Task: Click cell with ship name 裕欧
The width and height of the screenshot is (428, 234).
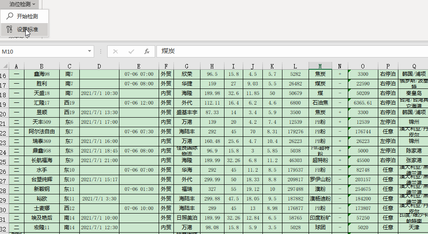Action: pyautogui.click(x=42, y=199)
